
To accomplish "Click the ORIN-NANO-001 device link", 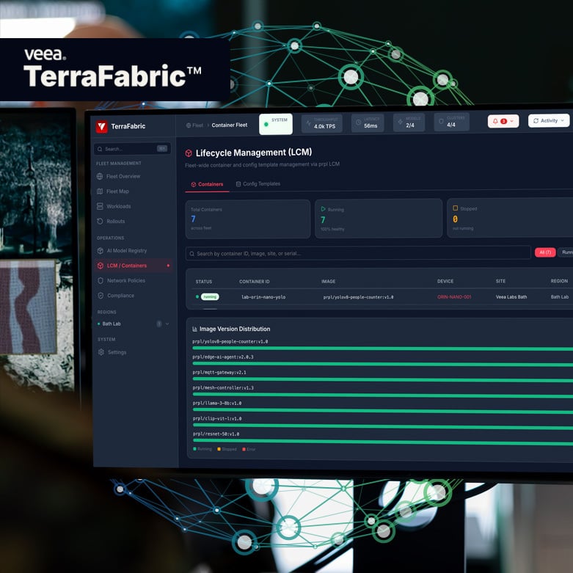I will point(454,297).
